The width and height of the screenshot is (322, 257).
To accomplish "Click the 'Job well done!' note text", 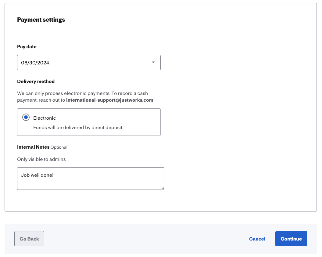I will coord(37,175).
